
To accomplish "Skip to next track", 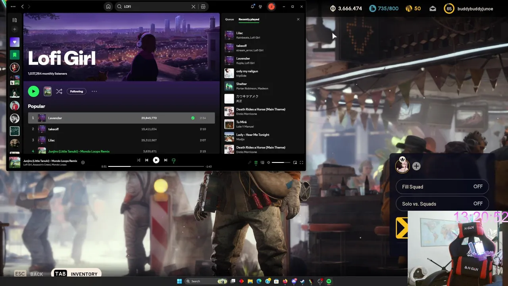I will pos(165,160).
